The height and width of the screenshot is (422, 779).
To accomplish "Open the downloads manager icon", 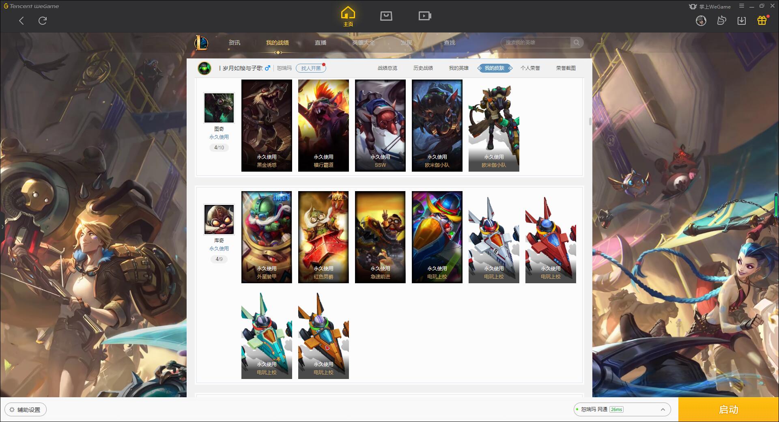I will [742, 21].
